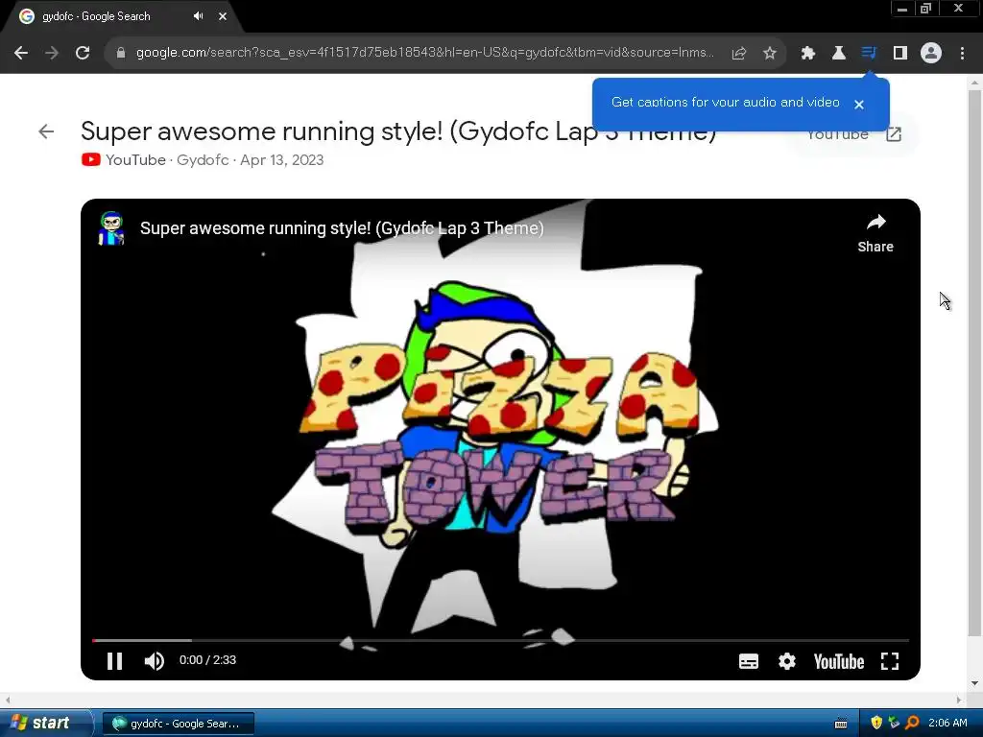Click the Share arrow in video player
The height and width of the screenshot is (737, 983).
coord(875,233)
